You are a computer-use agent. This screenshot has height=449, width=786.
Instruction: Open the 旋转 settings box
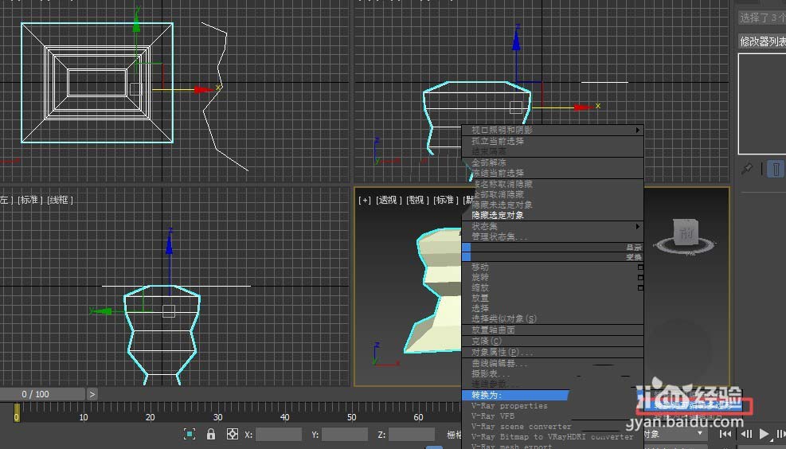[640, 278]
